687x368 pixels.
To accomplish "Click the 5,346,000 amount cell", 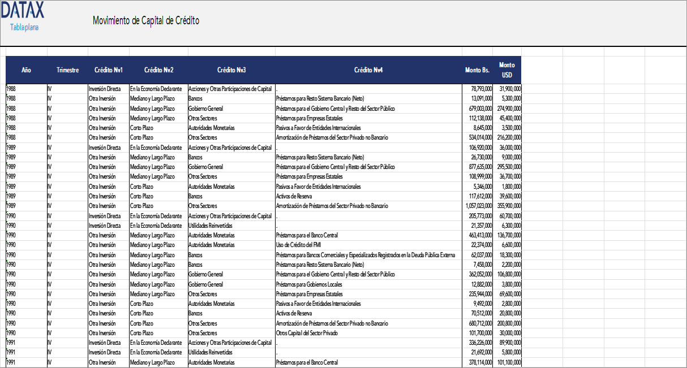I will coord(478,187).
